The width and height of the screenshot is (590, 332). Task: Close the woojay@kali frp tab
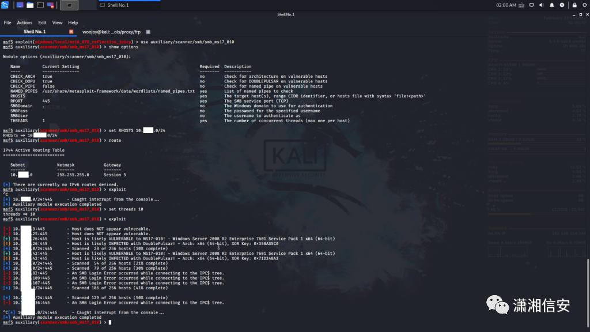[148, 32]
